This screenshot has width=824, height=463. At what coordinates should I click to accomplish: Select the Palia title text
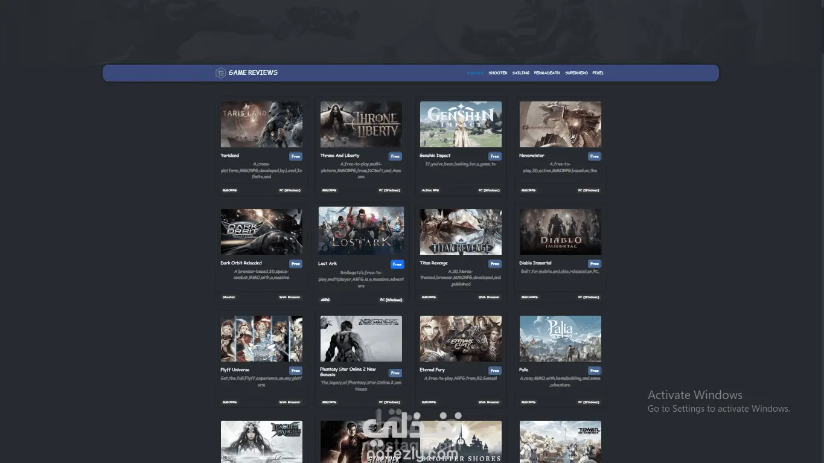[524, 370]
